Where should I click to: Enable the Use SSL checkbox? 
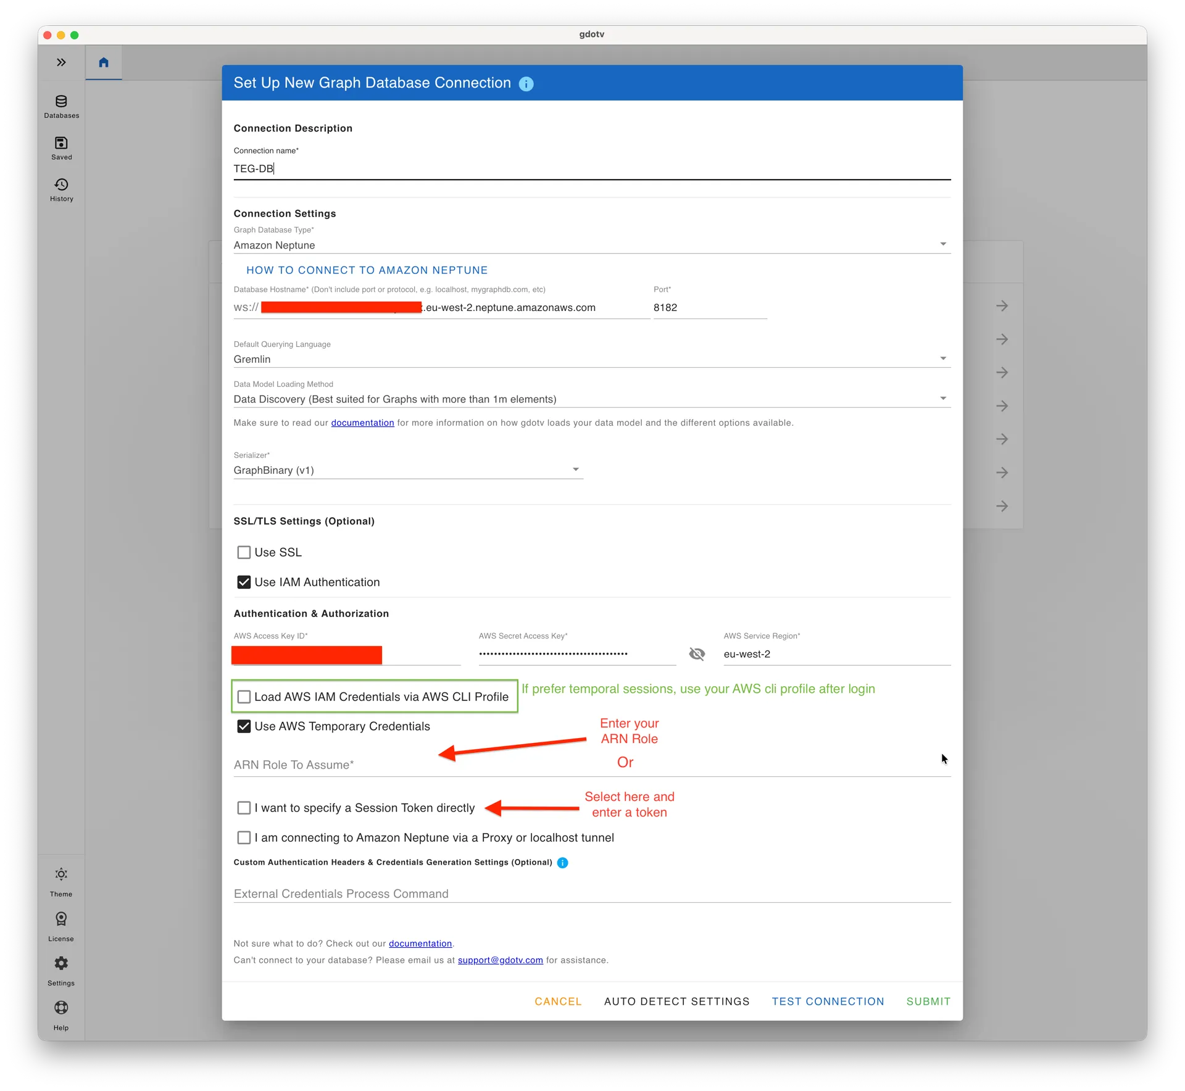(244, 552)
